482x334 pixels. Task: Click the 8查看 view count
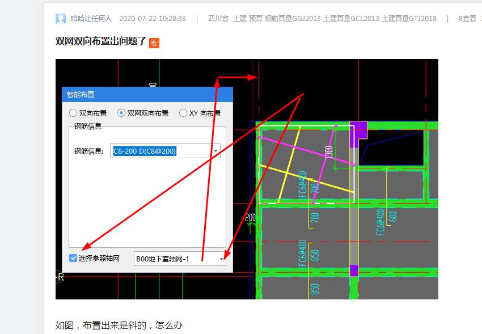pos(467,19)
